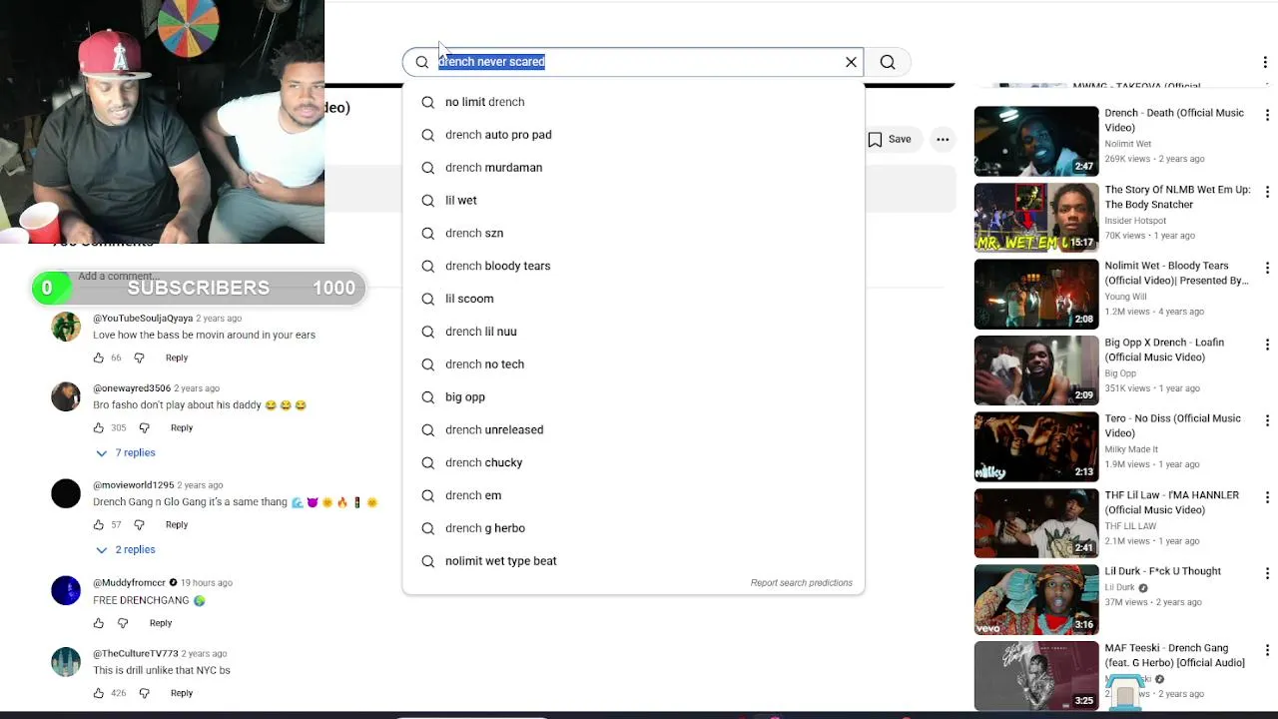Viewport: 1278px width, 719px height.
Task: Like the comment by @TheCultureTV773
Action: pyautogui.click(x=99, y=693)
